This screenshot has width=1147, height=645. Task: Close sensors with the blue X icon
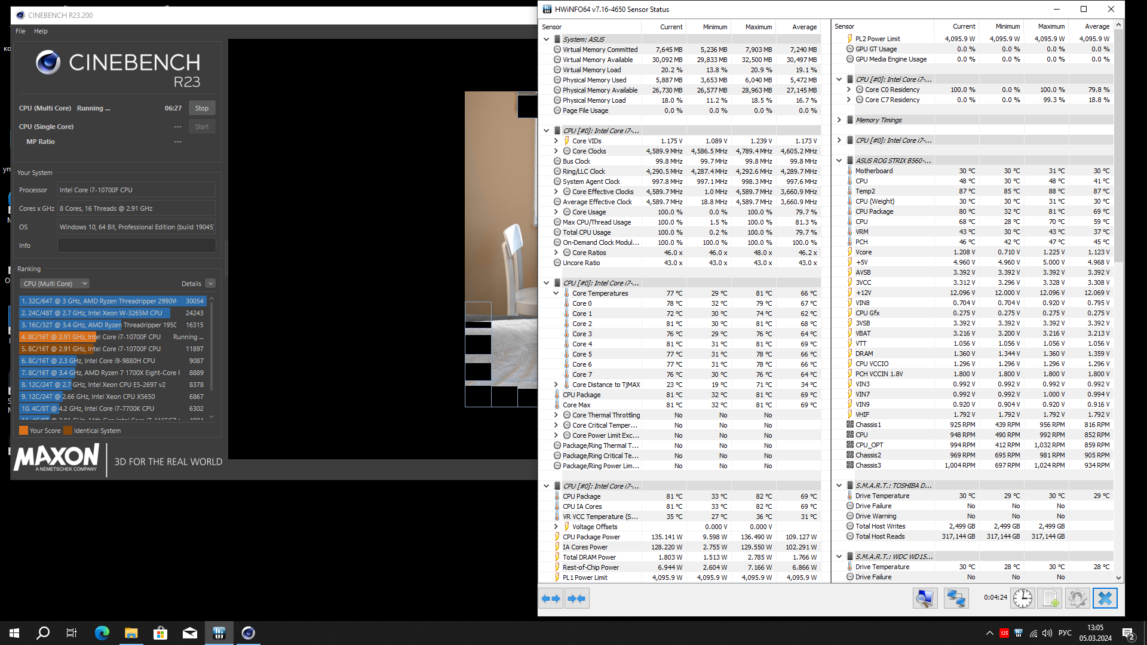(1105, 598)
